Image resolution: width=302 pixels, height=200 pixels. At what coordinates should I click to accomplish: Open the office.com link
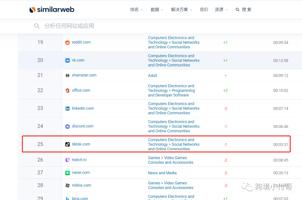(x=81, y=90)
